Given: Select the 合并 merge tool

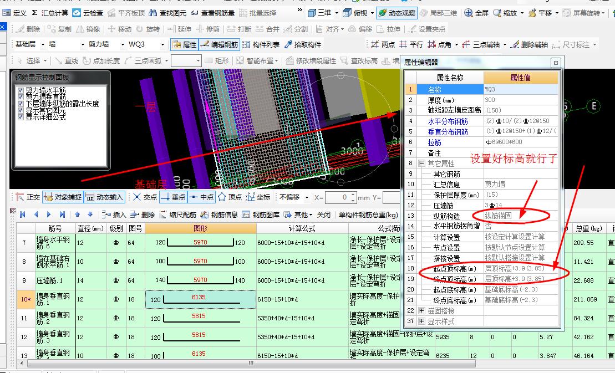Looking at the screenshot, I should pyautogui.click(x=267, y=29).
